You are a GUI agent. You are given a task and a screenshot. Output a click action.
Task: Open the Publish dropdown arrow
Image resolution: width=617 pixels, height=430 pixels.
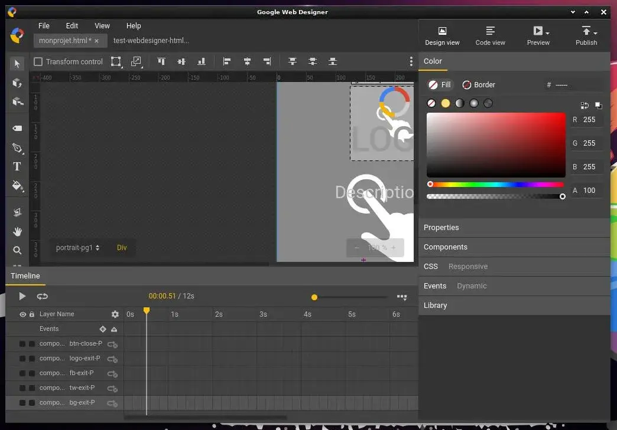595,33
